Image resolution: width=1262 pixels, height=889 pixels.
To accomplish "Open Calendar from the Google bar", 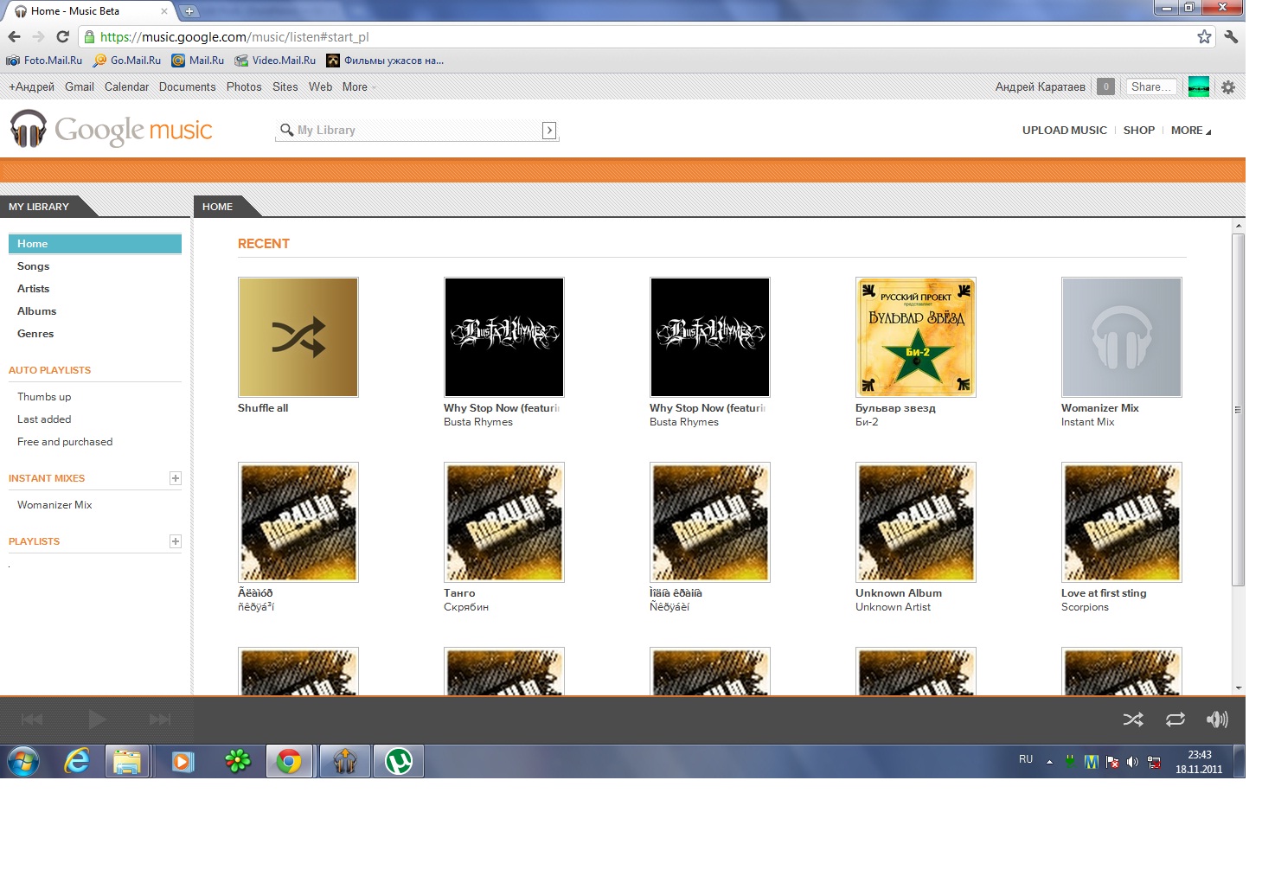I will coord(126,86).
